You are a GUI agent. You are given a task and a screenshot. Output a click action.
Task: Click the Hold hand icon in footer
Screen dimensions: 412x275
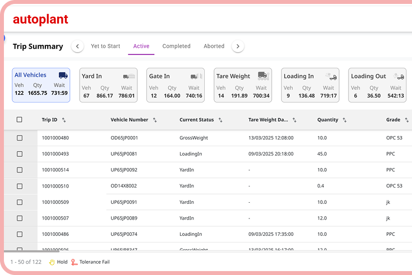tap(52, 262)
